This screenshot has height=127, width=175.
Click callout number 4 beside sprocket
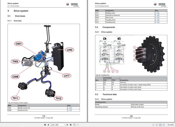click(x=134, y=60)
